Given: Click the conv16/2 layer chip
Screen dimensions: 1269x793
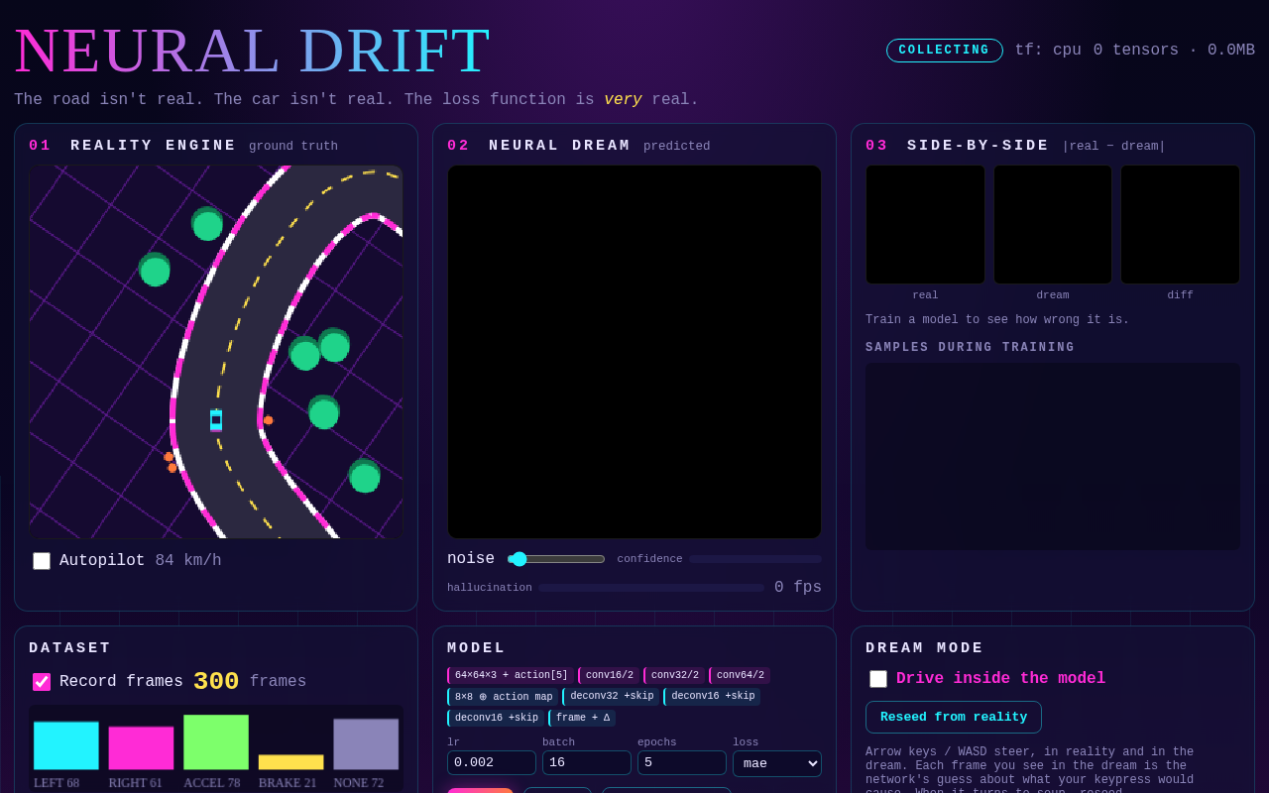Looking at the screenshot, I should [609, 675].
